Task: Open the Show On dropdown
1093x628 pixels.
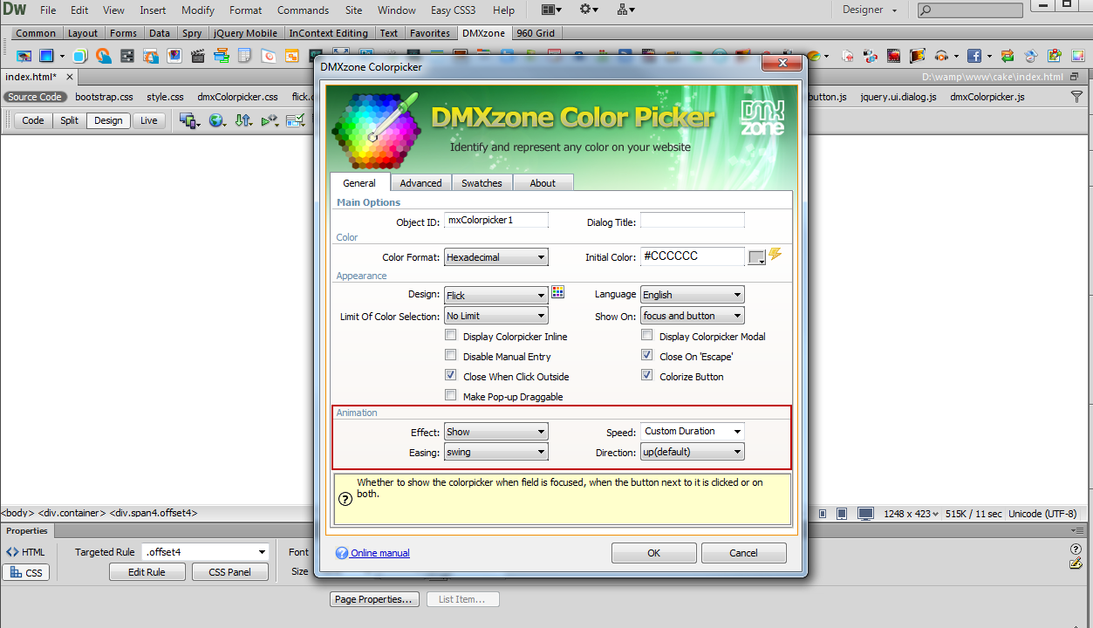Action: tap(693, 316)
